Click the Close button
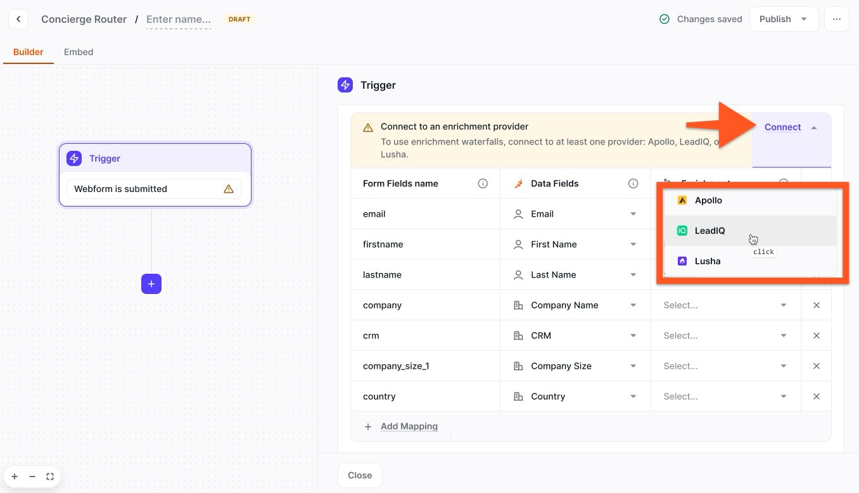 coord(360,475)
